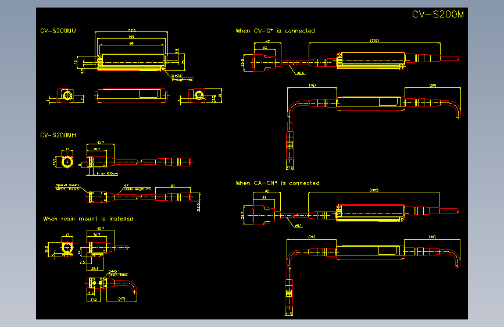Image resolution: width=504 pixels, height=327 pixels.
Task: Click the (202) dimension under CA-CN* heading
Action: 374,190
